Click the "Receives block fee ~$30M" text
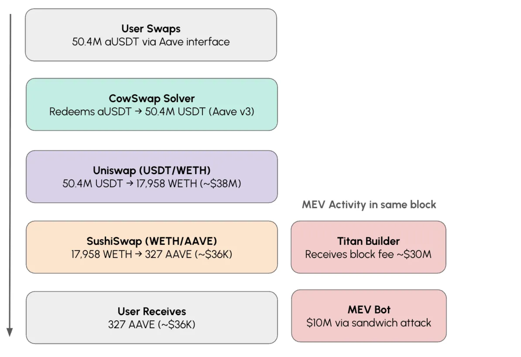The height and width of the screenshot is (357, 521). pos(368,254)
